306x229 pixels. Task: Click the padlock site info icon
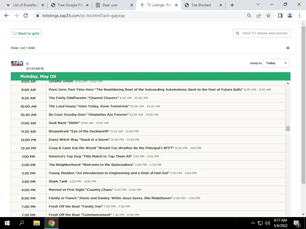(38, 16)
